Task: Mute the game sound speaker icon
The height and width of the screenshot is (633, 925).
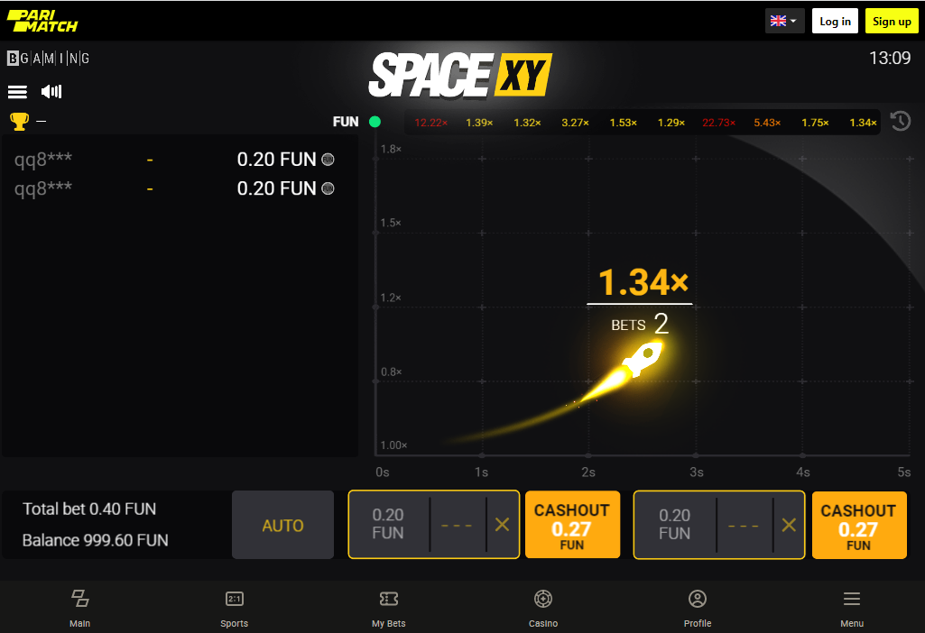Action: [51, 91]
